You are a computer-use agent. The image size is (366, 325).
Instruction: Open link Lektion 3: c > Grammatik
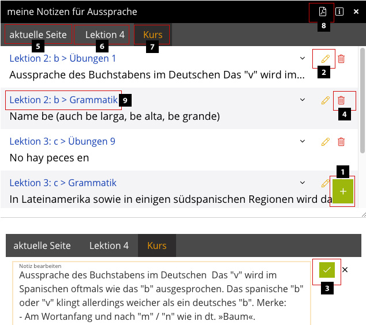click(x=63, y=183)
